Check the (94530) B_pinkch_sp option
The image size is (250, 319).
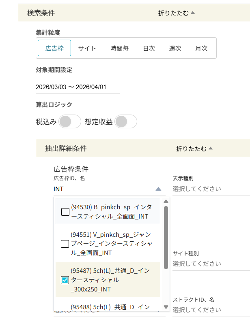(65, 212)
